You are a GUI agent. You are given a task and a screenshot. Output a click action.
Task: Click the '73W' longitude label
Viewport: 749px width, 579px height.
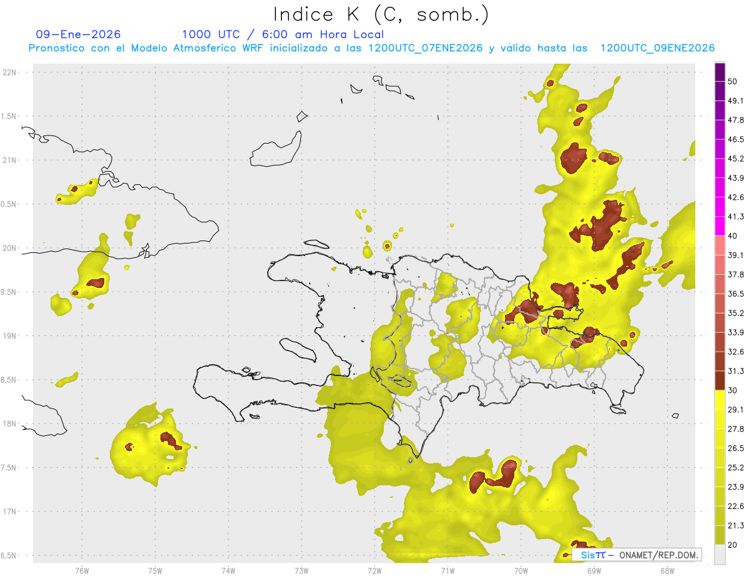pyautogui.click(x=301, y=571)
